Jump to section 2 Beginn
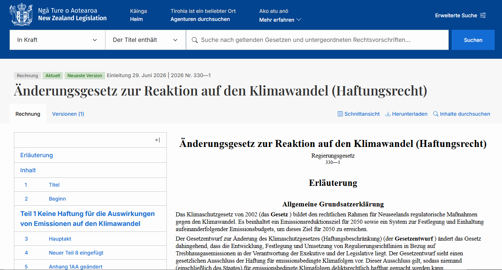This screenshot has height=270, width=502. pyautogui.click(x=90, y=199)
